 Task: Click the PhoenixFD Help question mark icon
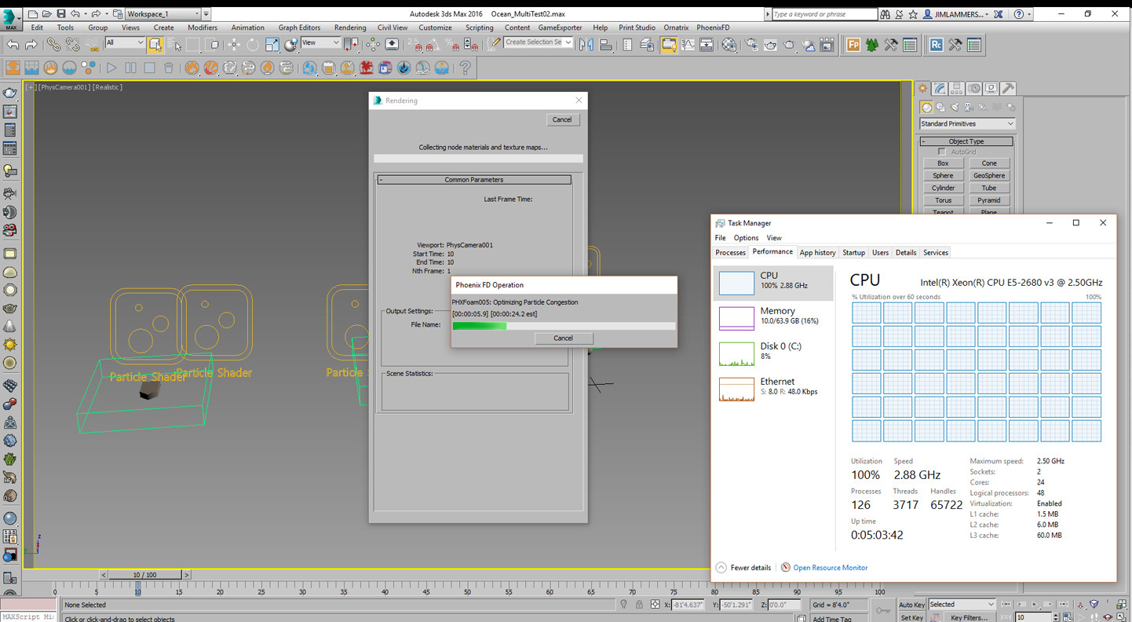pyautogui.click(x=466, y=68)
